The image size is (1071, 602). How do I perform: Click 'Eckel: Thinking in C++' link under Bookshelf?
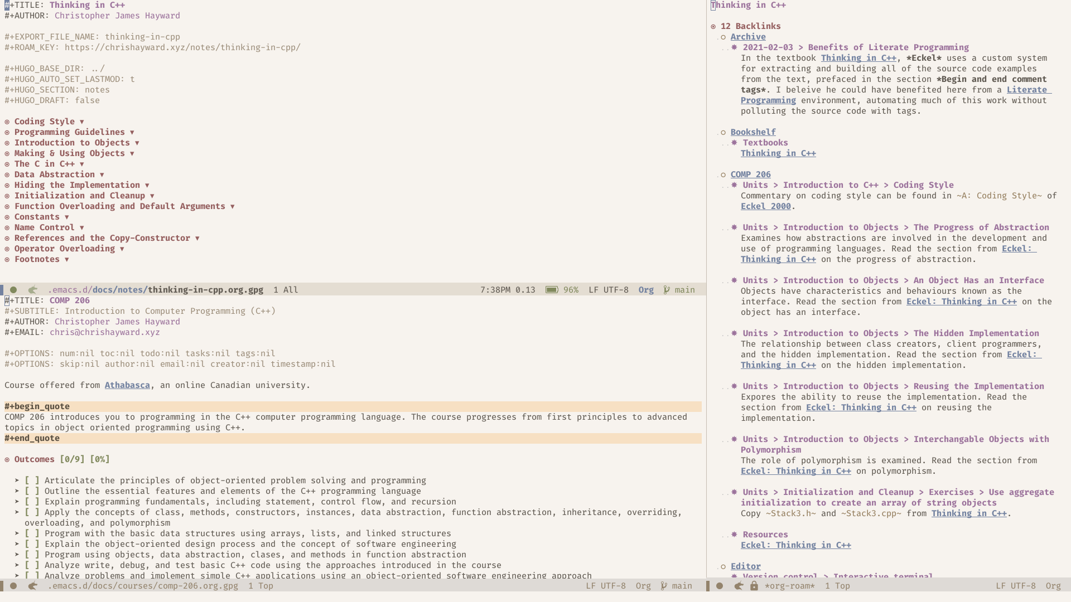coord(778,153)
